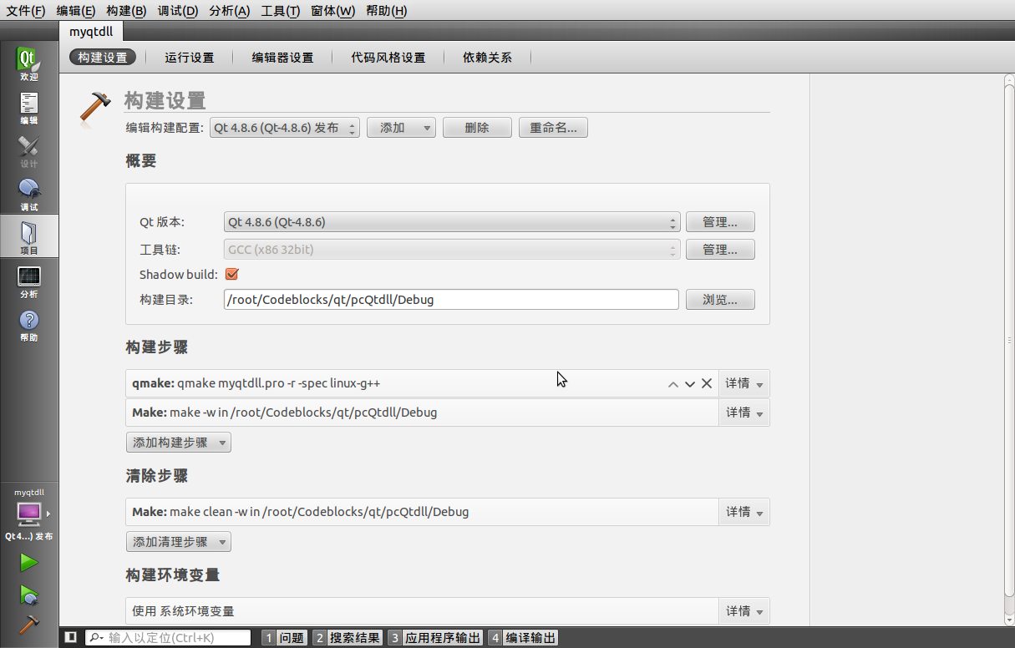Open the 构建(B) menu
Screen dimensions: 1015x648
pos(126,11)
